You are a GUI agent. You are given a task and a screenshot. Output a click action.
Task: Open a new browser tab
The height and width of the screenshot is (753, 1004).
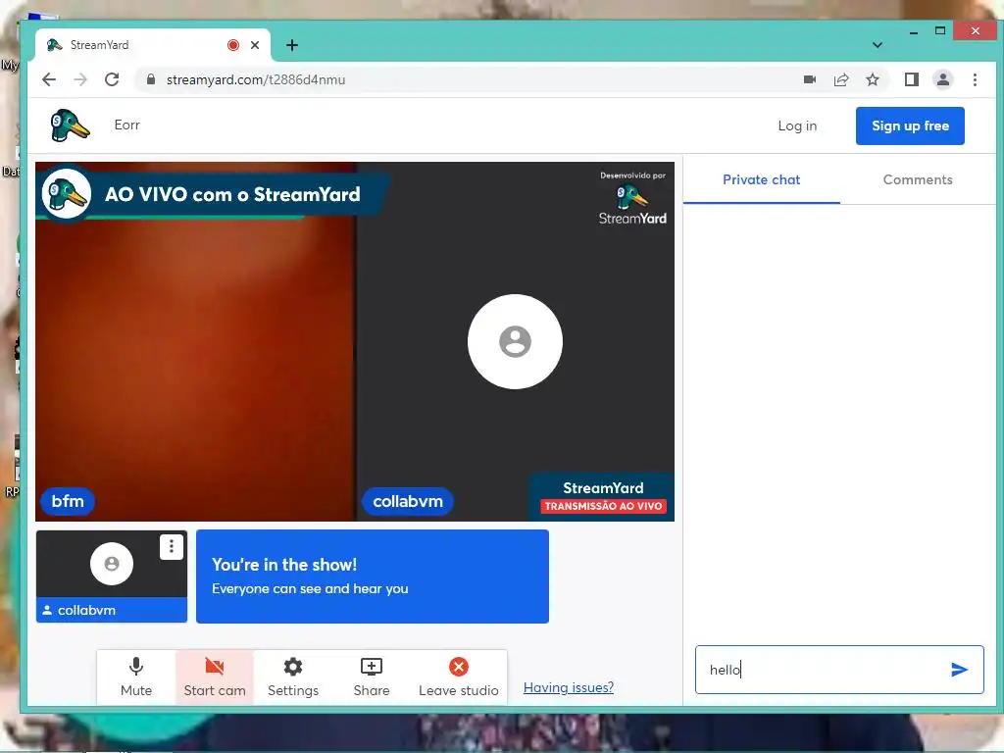292,45
